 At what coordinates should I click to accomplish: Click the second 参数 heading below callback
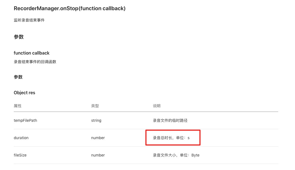18,77
